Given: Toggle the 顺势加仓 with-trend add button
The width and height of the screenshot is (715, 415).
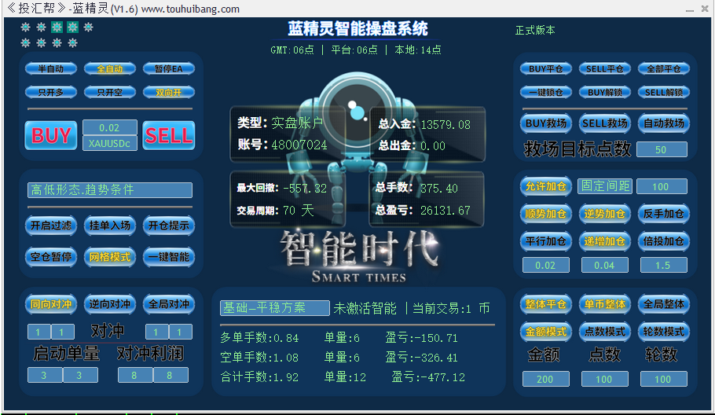Looking at the screenshot, I should coord(546,214).
